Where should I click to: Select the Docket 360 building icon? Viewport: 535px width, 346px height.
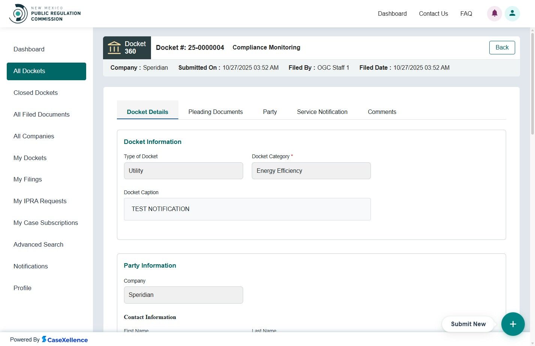click(114, 48)
